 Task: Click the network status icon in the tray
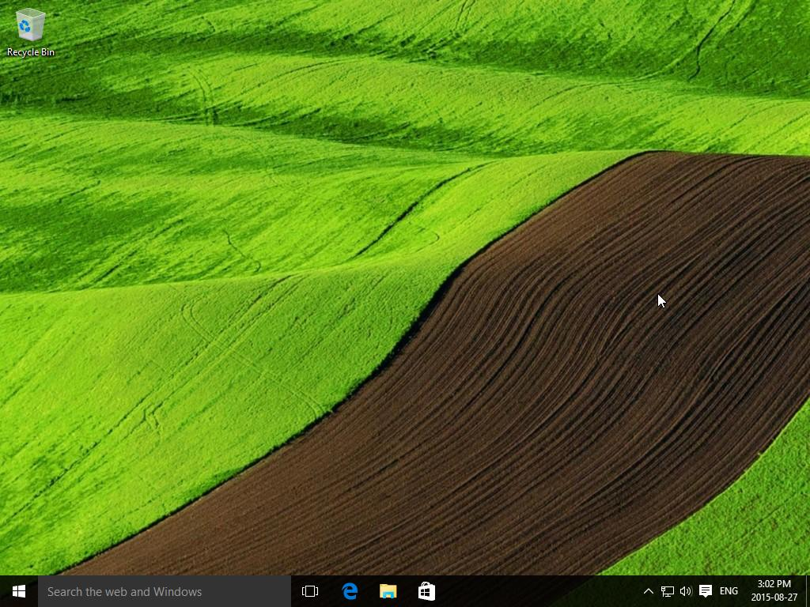pos(666,591)
